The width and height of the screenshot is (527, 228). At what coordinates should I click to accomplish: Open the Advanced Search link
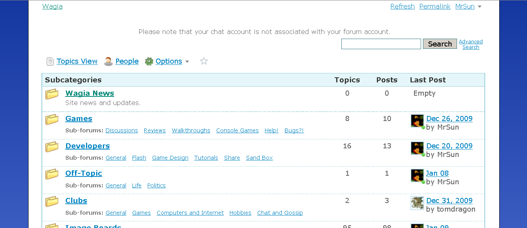tap(471, 44)
